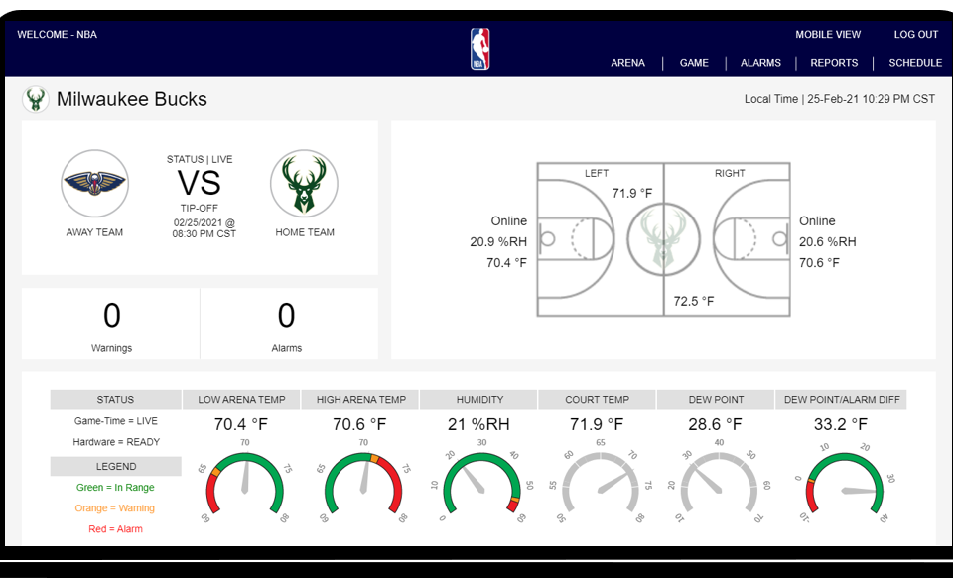The width and height of the screenshot is (953, 578).
Task: Click the 'Green = In Range' legend entry
Action: tap(115, 488)
